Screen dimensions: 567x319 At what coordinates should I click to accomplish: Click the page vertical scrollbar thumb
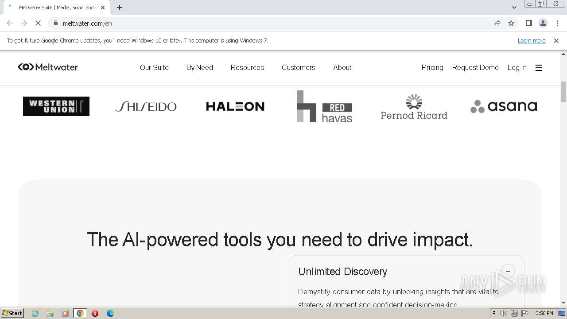(x=563, y=92)
